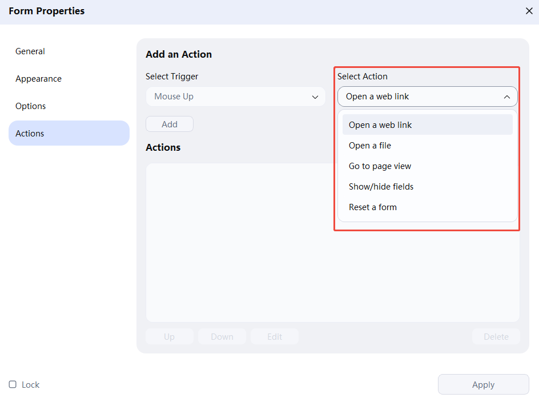
Task: Pick the Go to page view action
Action: 380,166
